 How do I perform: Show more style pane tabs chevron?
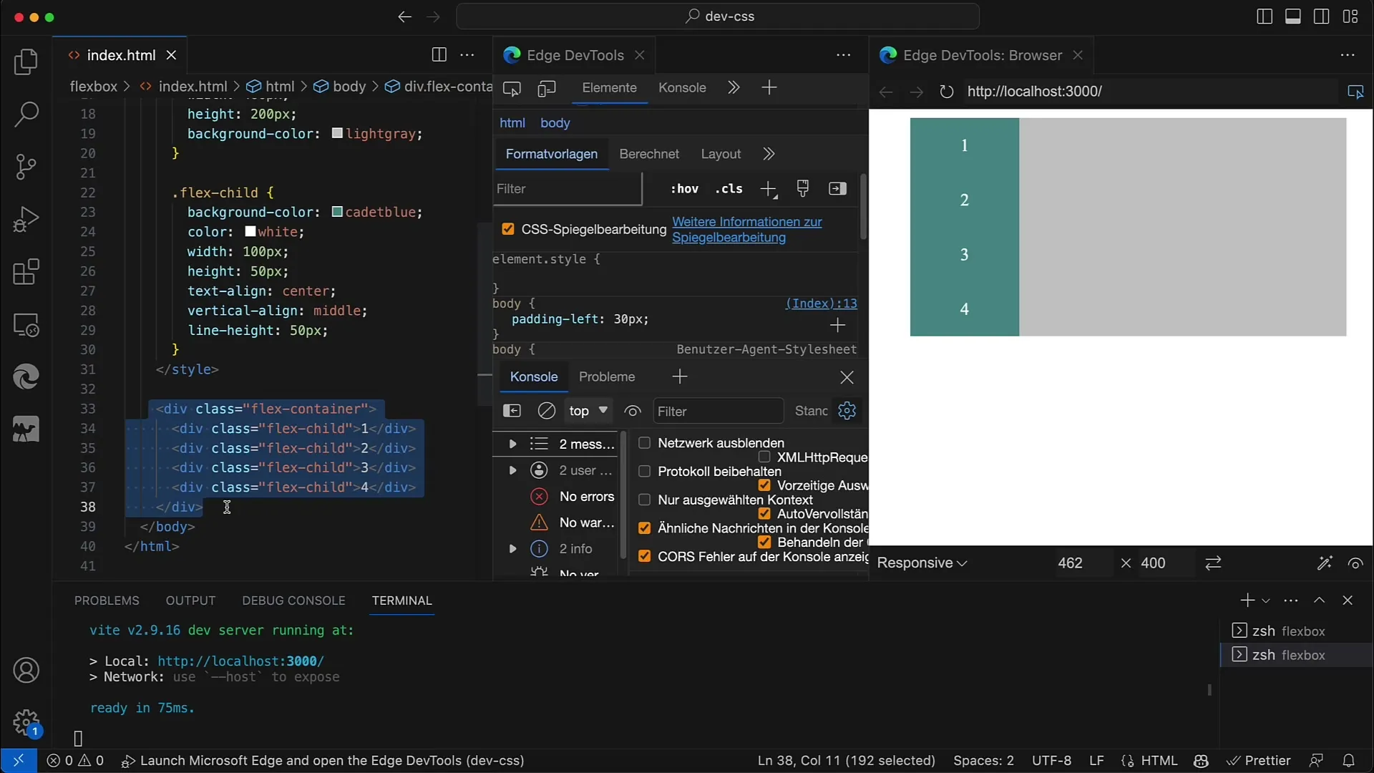769,154
